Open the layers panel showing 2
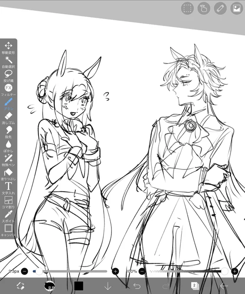The image size is (245, 294). point(195,286)
